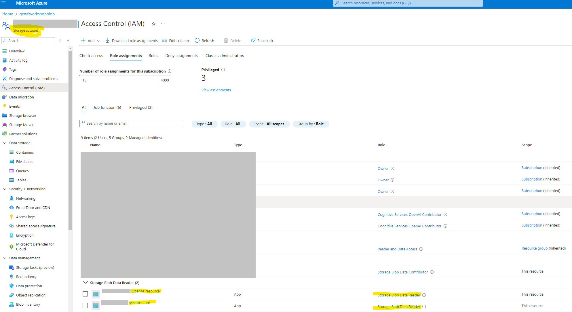The image size is (572, 312).
Task: Open the Group by Role filter
Action: 311,124
